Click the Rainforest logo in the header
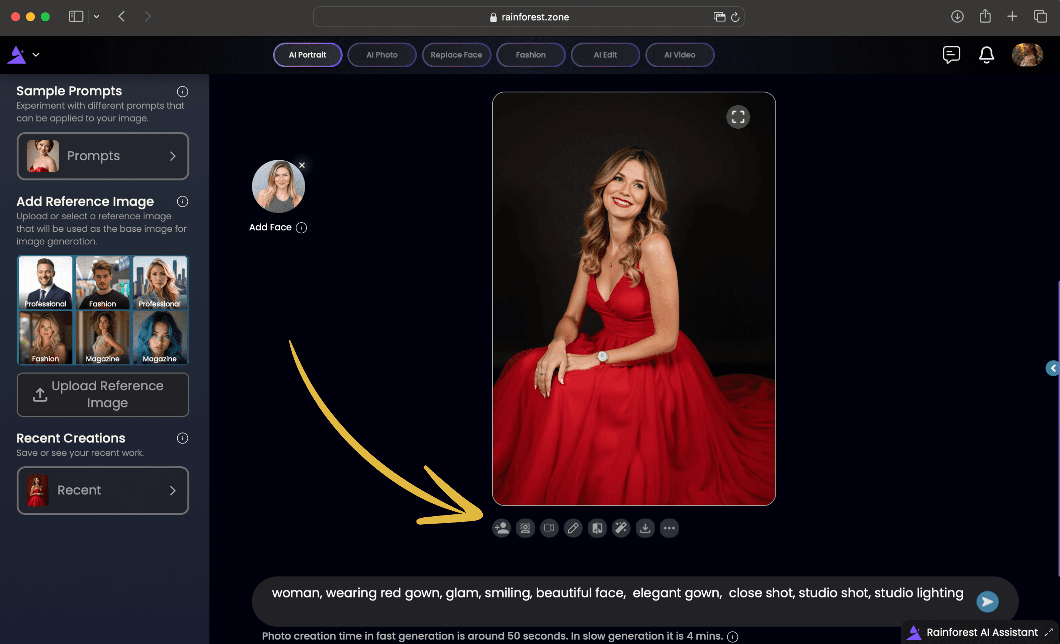Viewport: 1060px width, 644px height. (x=17, y=55)
